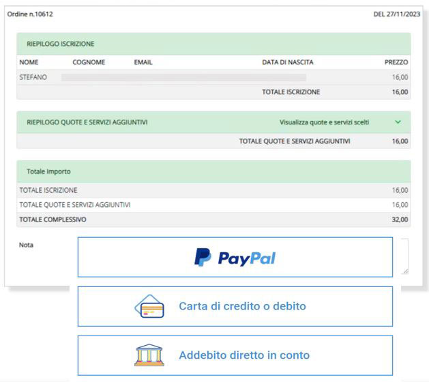This screenshot has width=429, height=382.
Task: Click order number Ordine n.10612
Action: point(30,14)
